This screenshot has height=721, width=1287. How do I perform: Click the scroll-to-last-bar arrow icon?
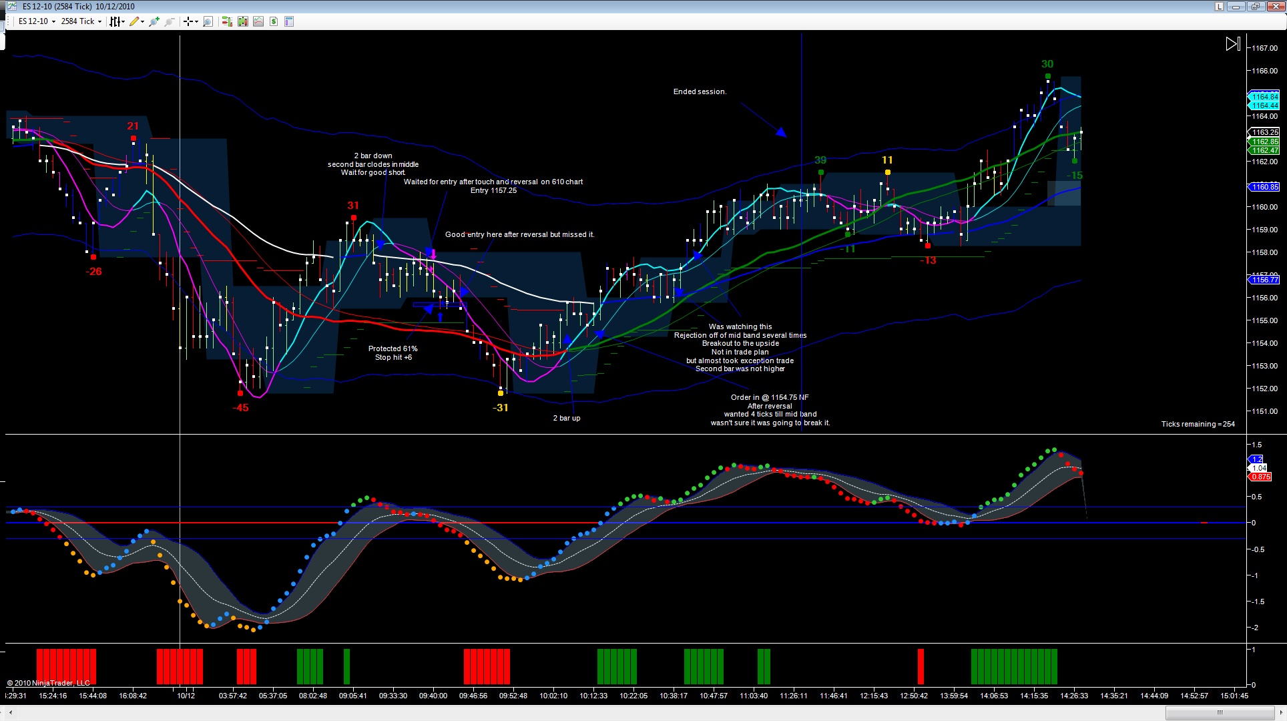coord(1233,44)
